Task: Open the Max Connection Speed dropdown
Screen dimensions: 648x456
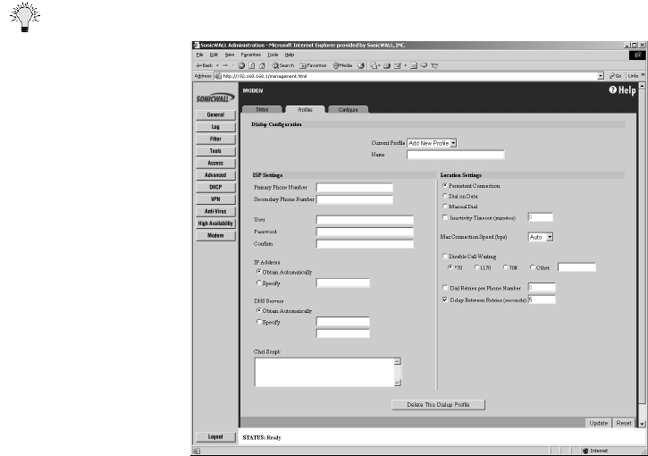Action: [x=541, y=237]
